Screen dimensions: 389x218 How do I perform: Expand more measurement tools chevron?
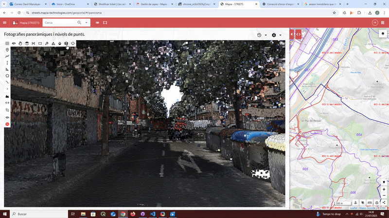7,89
